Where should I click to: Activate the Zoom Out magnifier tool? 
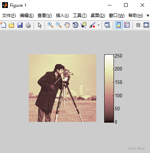59,25
